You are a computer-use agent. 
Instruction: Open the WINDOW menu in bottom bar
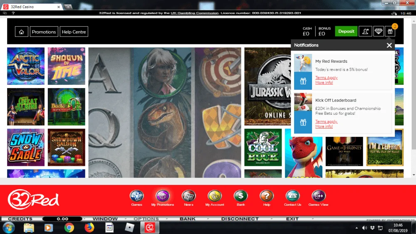point(105,219)
